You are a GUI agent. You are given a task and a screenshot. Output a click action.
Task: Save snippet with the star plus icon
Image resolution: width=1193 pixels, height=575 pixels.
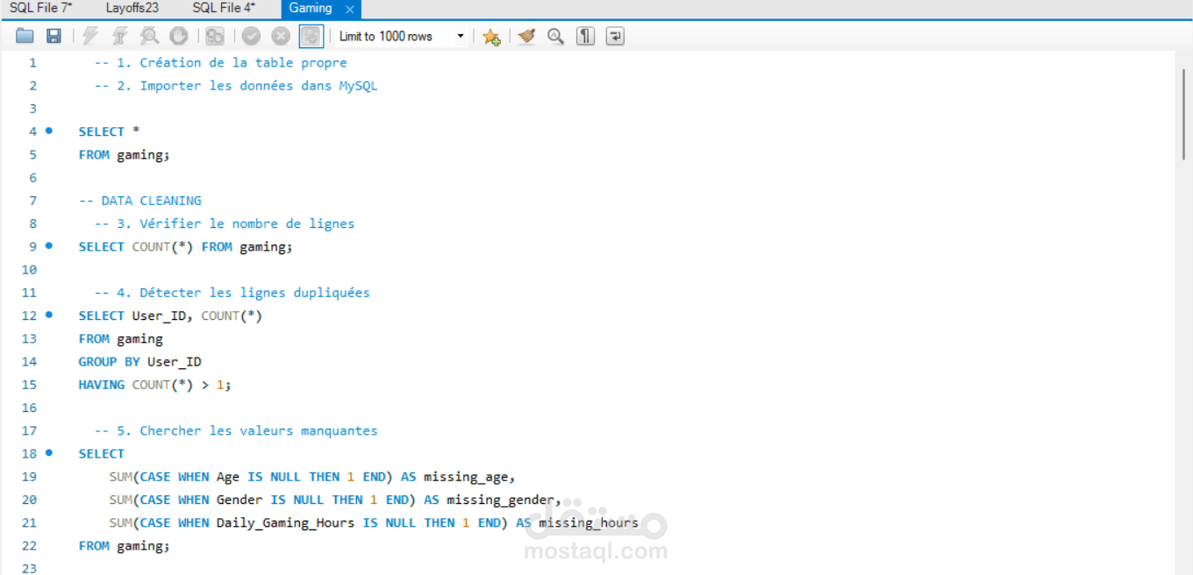491,36
